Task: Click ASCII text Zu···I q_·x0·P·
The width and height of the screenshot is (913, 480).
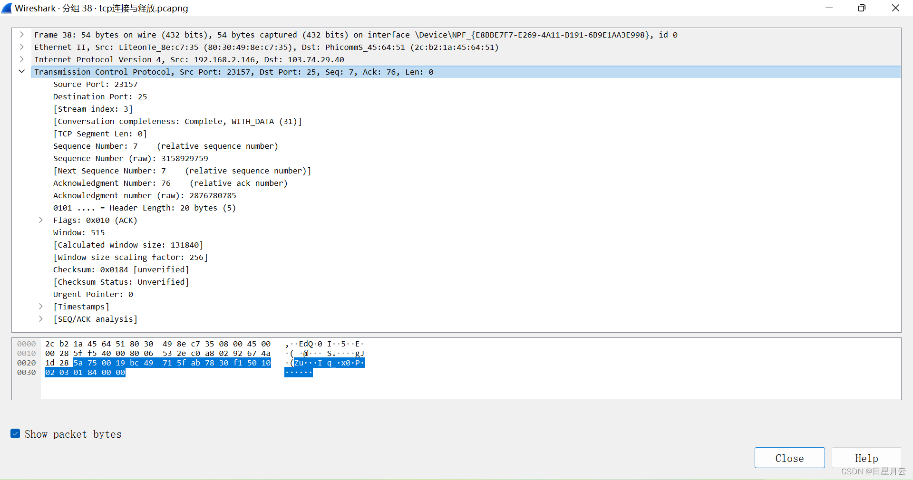Action: point(329,363)
